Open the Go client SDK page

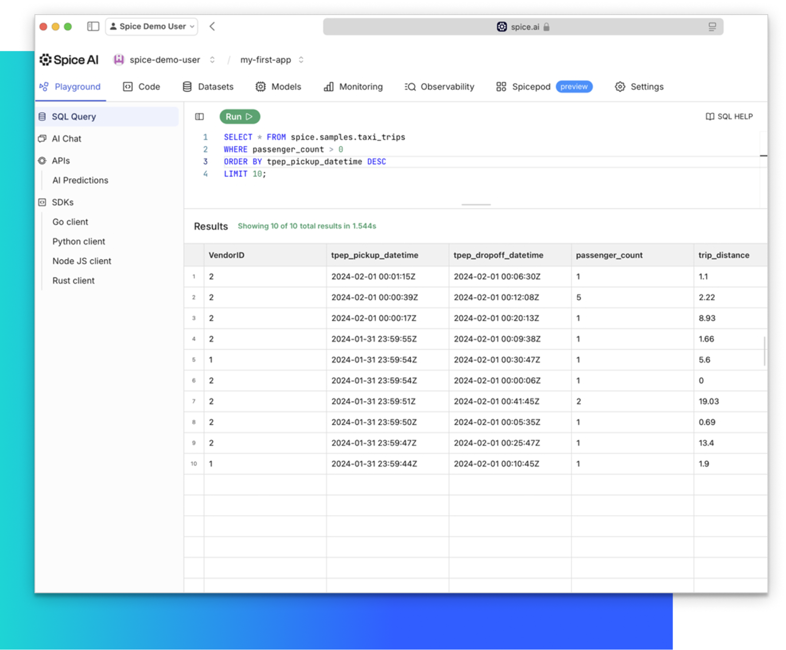[70, 222]
